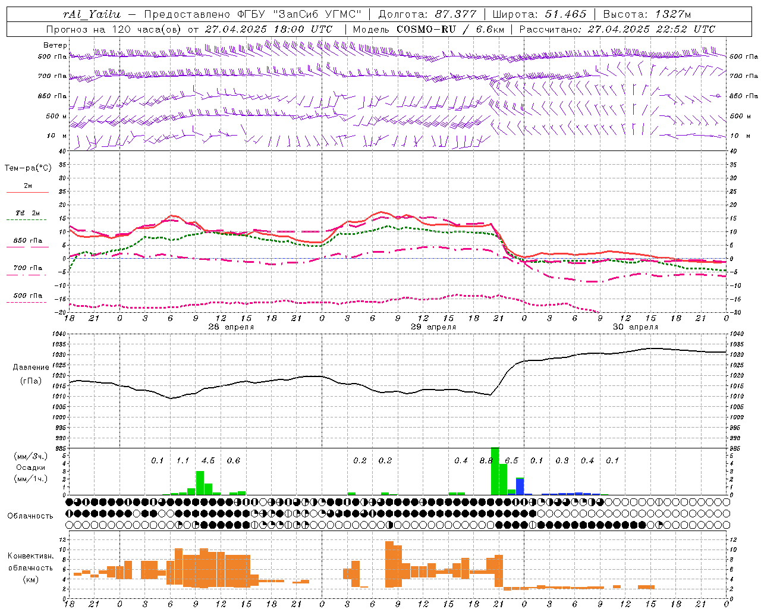The height and width of the screenshot is (609, 761).
Task: Select the '30 апреля' date label
Action: click(636, 327)
